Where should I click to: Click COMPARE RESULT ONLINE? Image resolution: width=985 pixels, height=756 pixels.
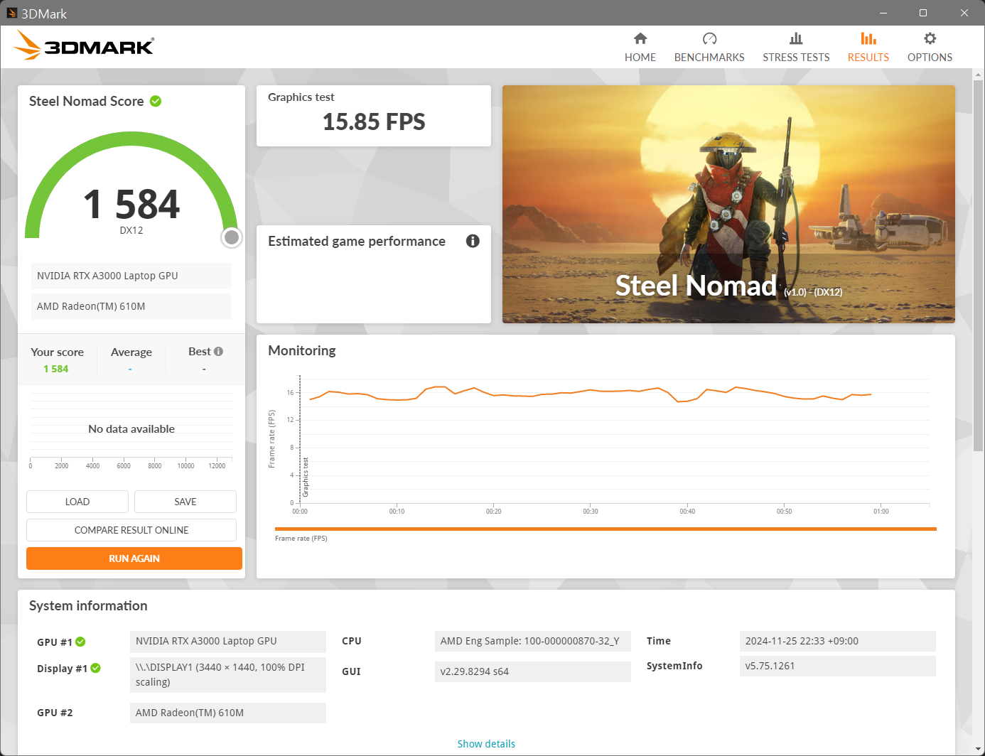pyautogui.click(x=131, y=530)
